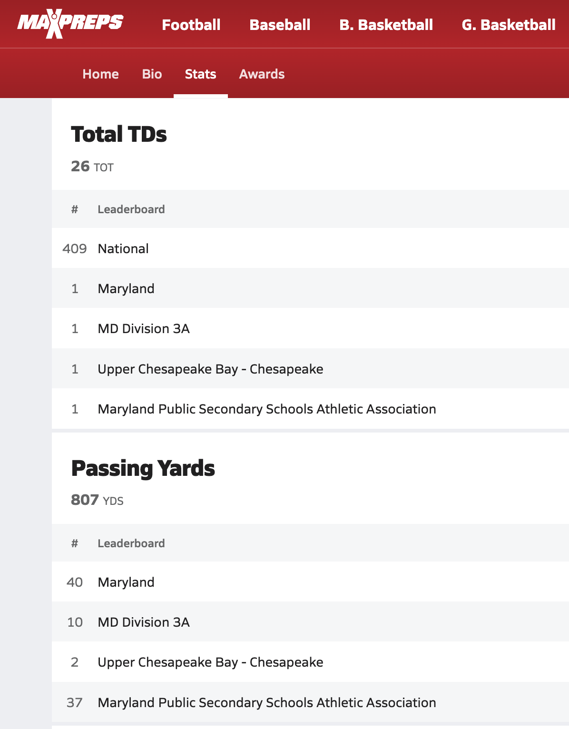Open the Bio tab

tap(152, 74)
